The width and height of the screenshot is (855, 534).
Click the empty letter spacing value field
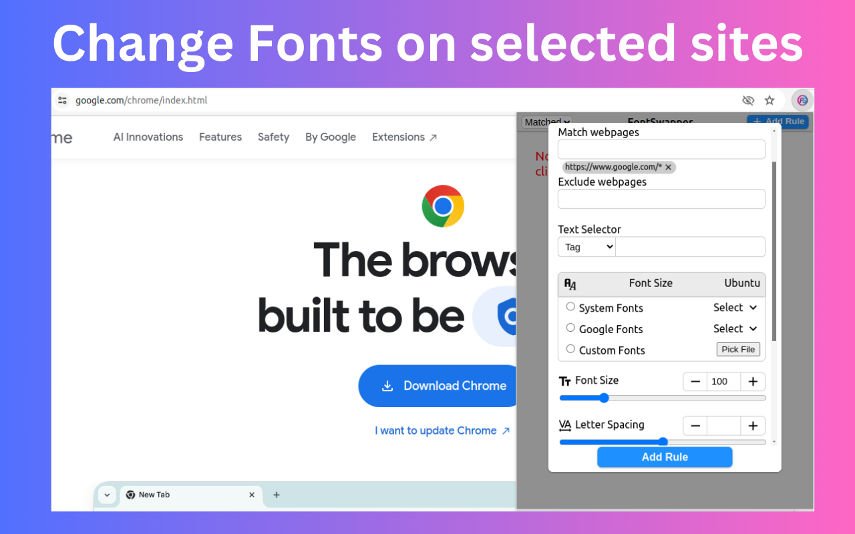point(724,426)
